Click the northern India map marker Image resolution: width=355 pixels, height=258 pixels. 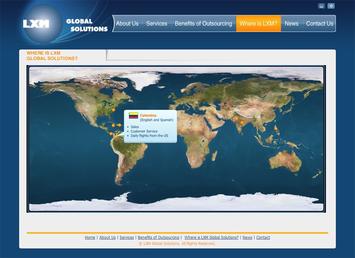pos(236,119)
